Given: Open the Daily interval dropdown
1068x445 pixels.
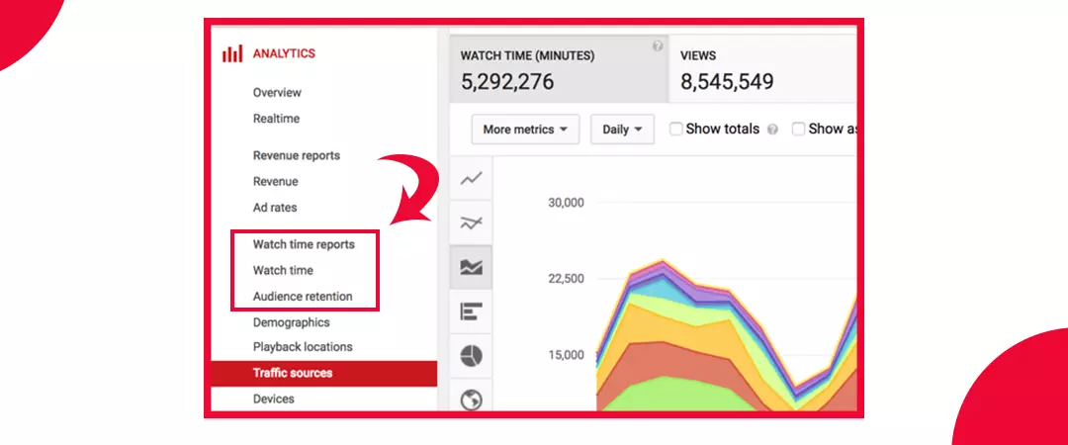Looking at the screenshot, I should point(623,130).
